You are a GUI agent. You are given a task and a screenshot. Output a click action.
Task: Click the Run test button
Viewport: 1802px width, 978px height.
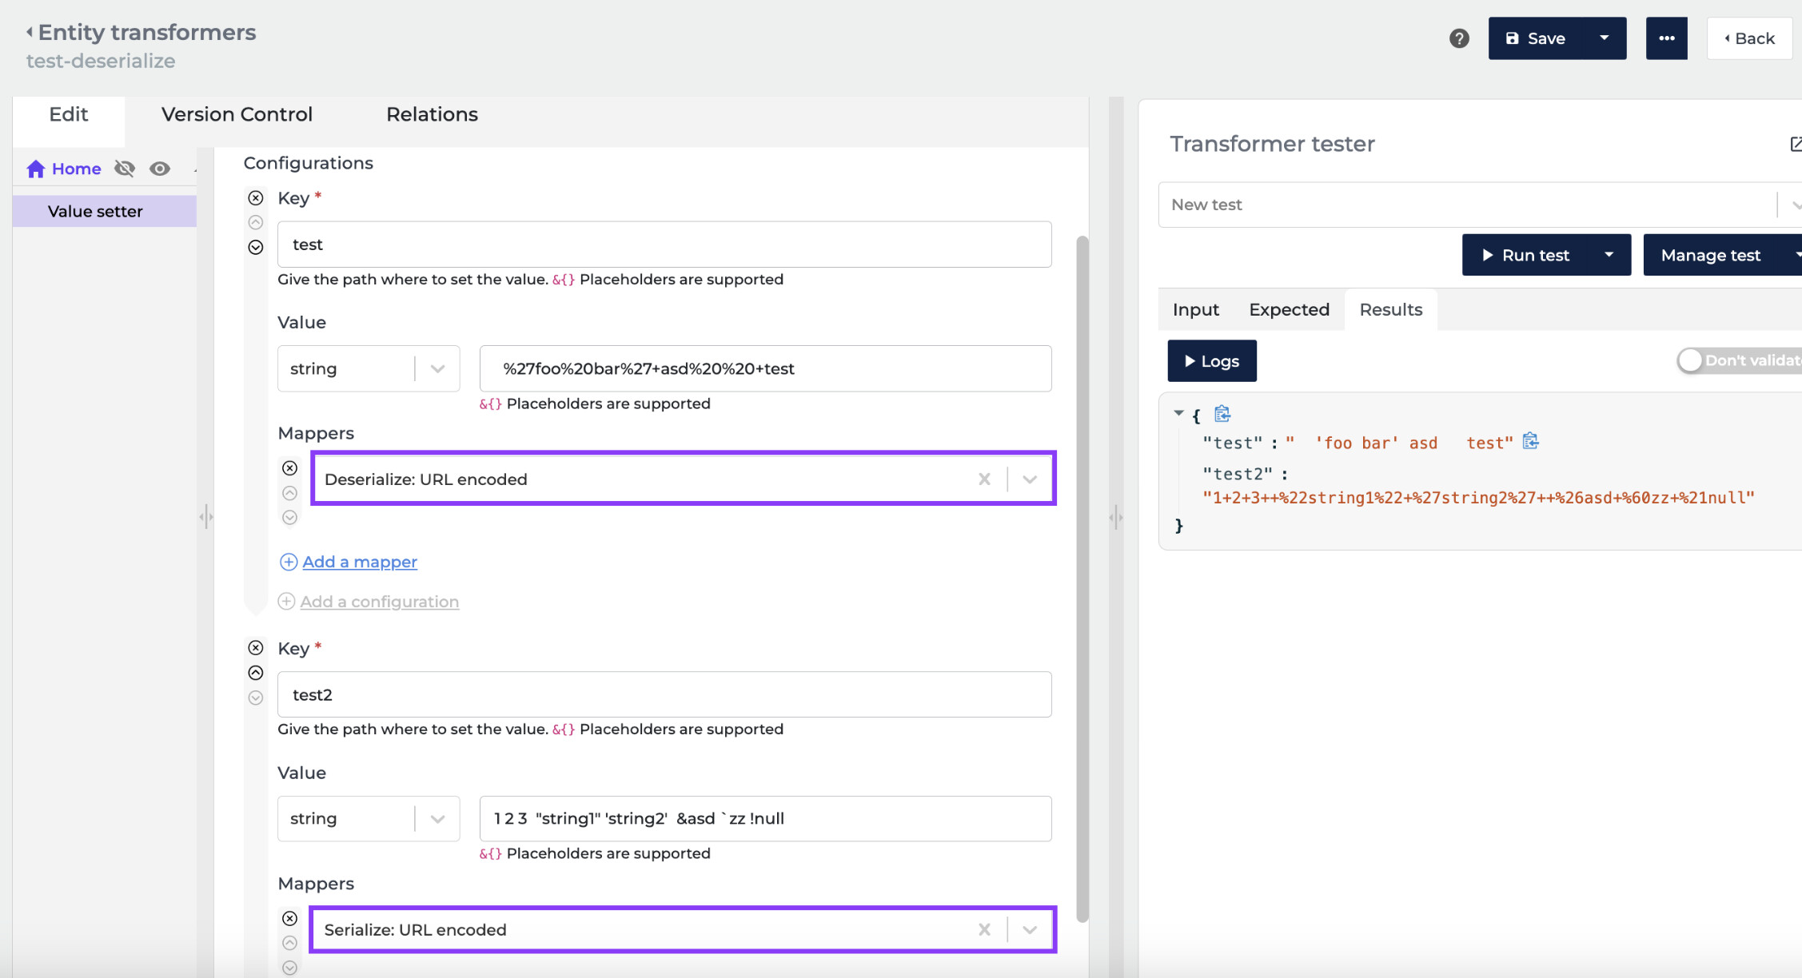tap(1525, 255)
